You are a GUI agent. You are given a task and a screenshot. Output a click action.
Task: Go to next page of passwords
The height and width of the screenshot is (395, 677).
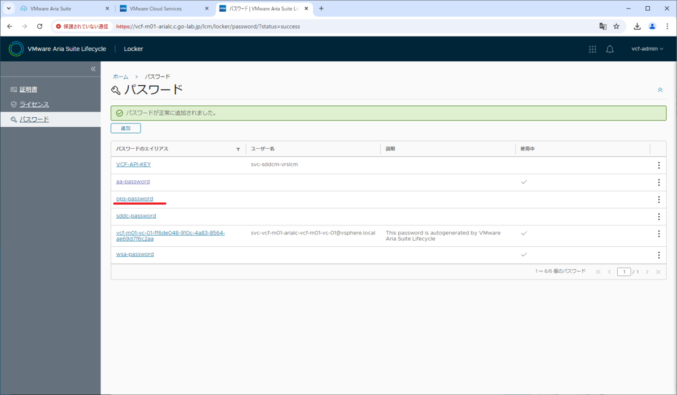(647, 272)
